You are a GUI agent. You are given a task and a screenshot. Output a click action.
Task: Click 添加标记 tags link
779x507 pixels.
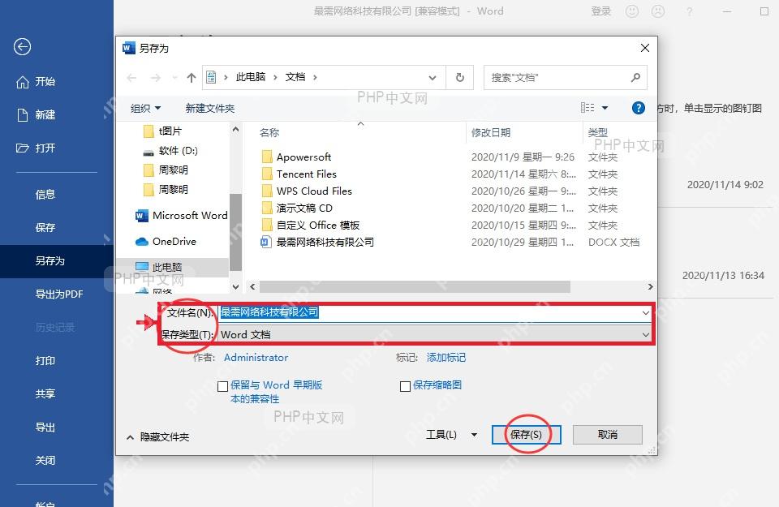point(446,358)
